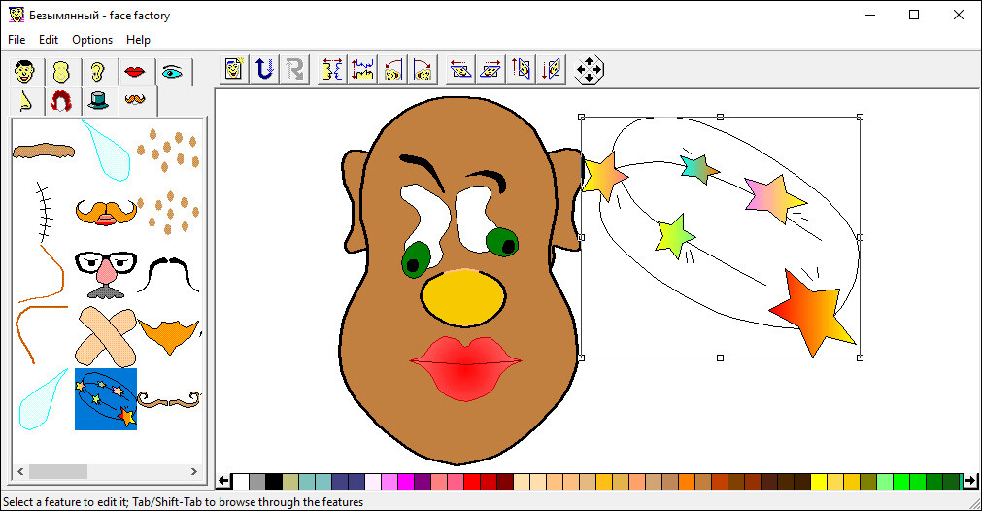The height and width of the screenshot is (511, 982).
Task: Choose the white color swatch
Action: coord(241,481)
